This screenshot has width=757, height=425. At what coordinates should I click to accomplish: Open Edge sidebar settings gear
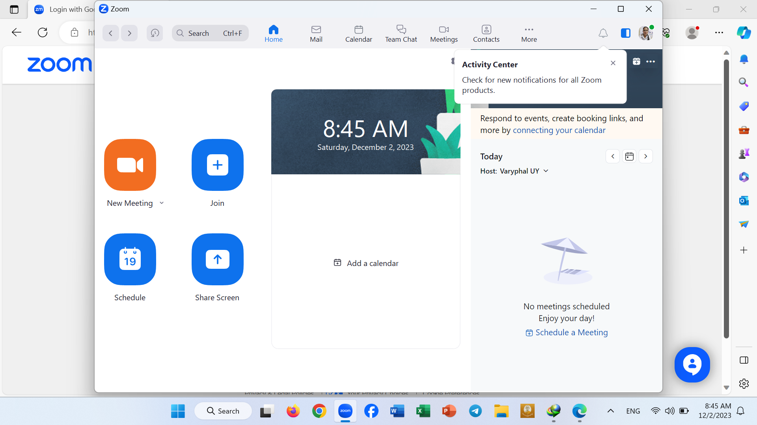(x=744, y=384)
